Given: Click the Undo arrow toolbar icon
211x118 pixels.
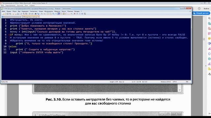Looking at the screenshot, I should 29,14.
